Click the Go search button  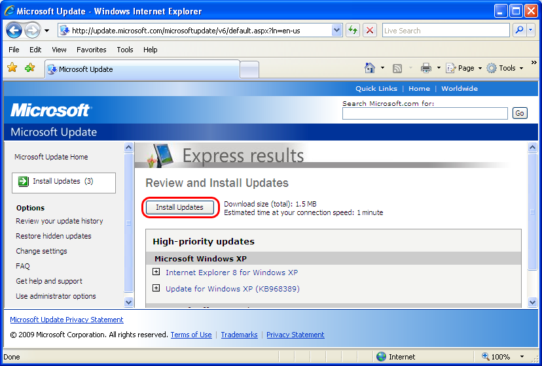(x=520, y=113)
